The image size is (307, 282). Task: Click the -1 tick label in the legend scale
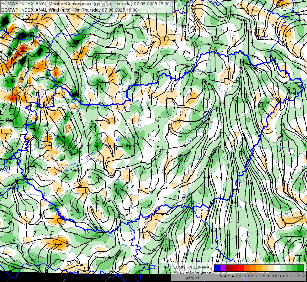click(x=268, y=276)
